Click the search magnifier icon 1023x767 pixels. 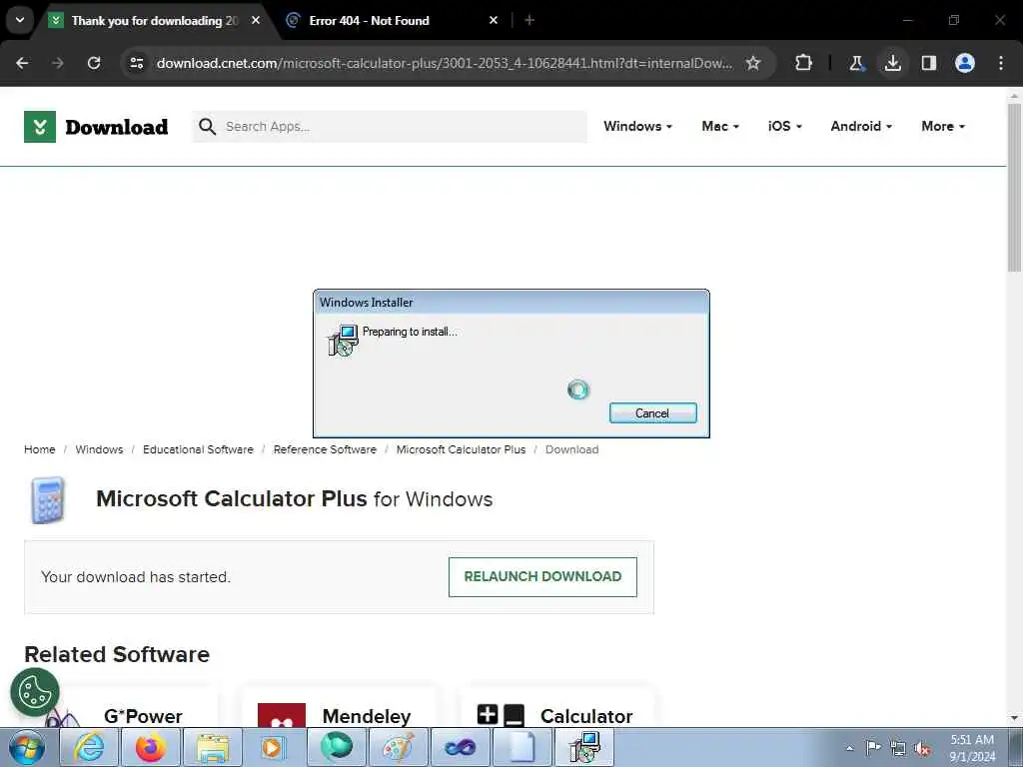(x=207, y=127)
